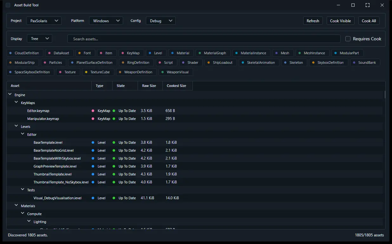Sort by the Asset column header
The height and width of the screenshot is (244, 392).
(49, 86)
